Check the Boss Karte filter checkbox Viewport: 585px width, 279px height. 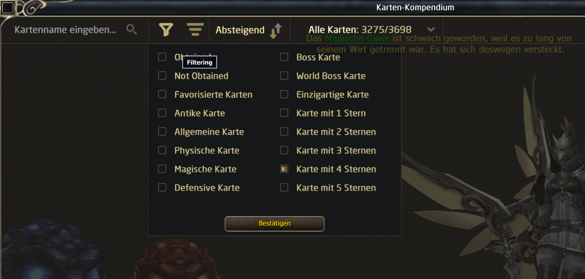click(x=284, y=57)
